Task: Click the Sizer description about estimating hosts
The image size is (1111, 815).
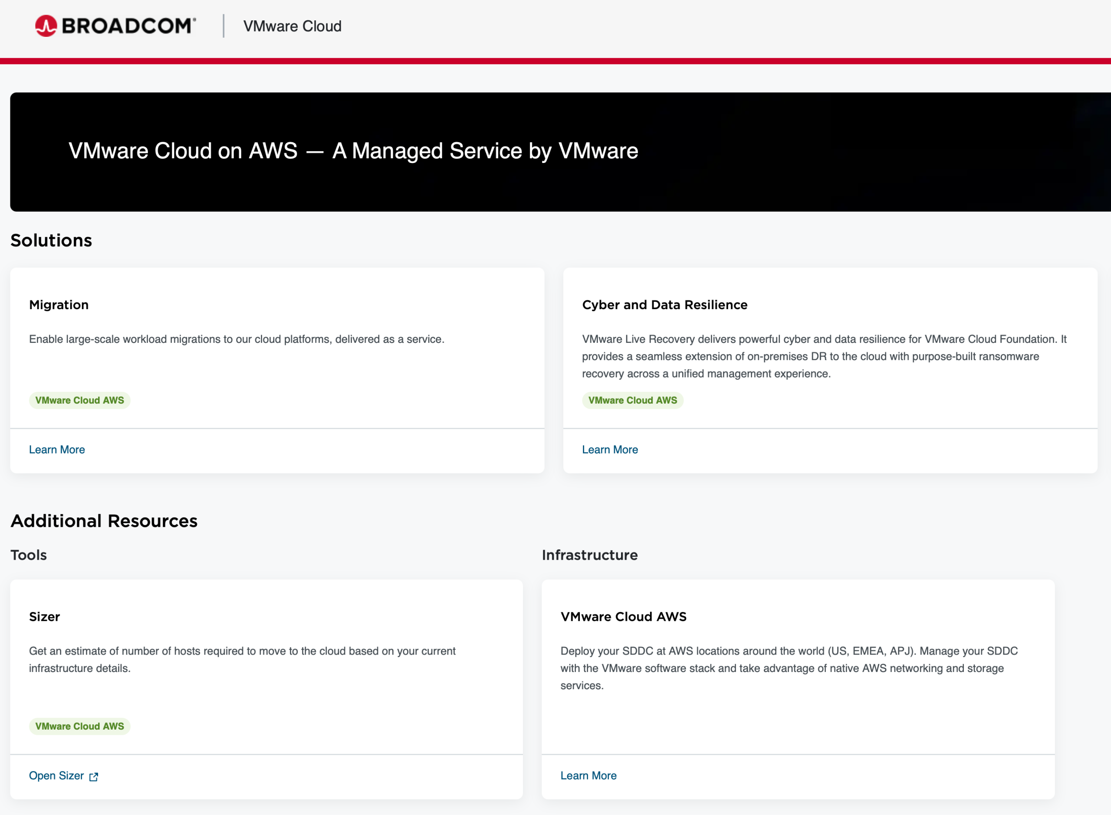Action: [242, 660]
